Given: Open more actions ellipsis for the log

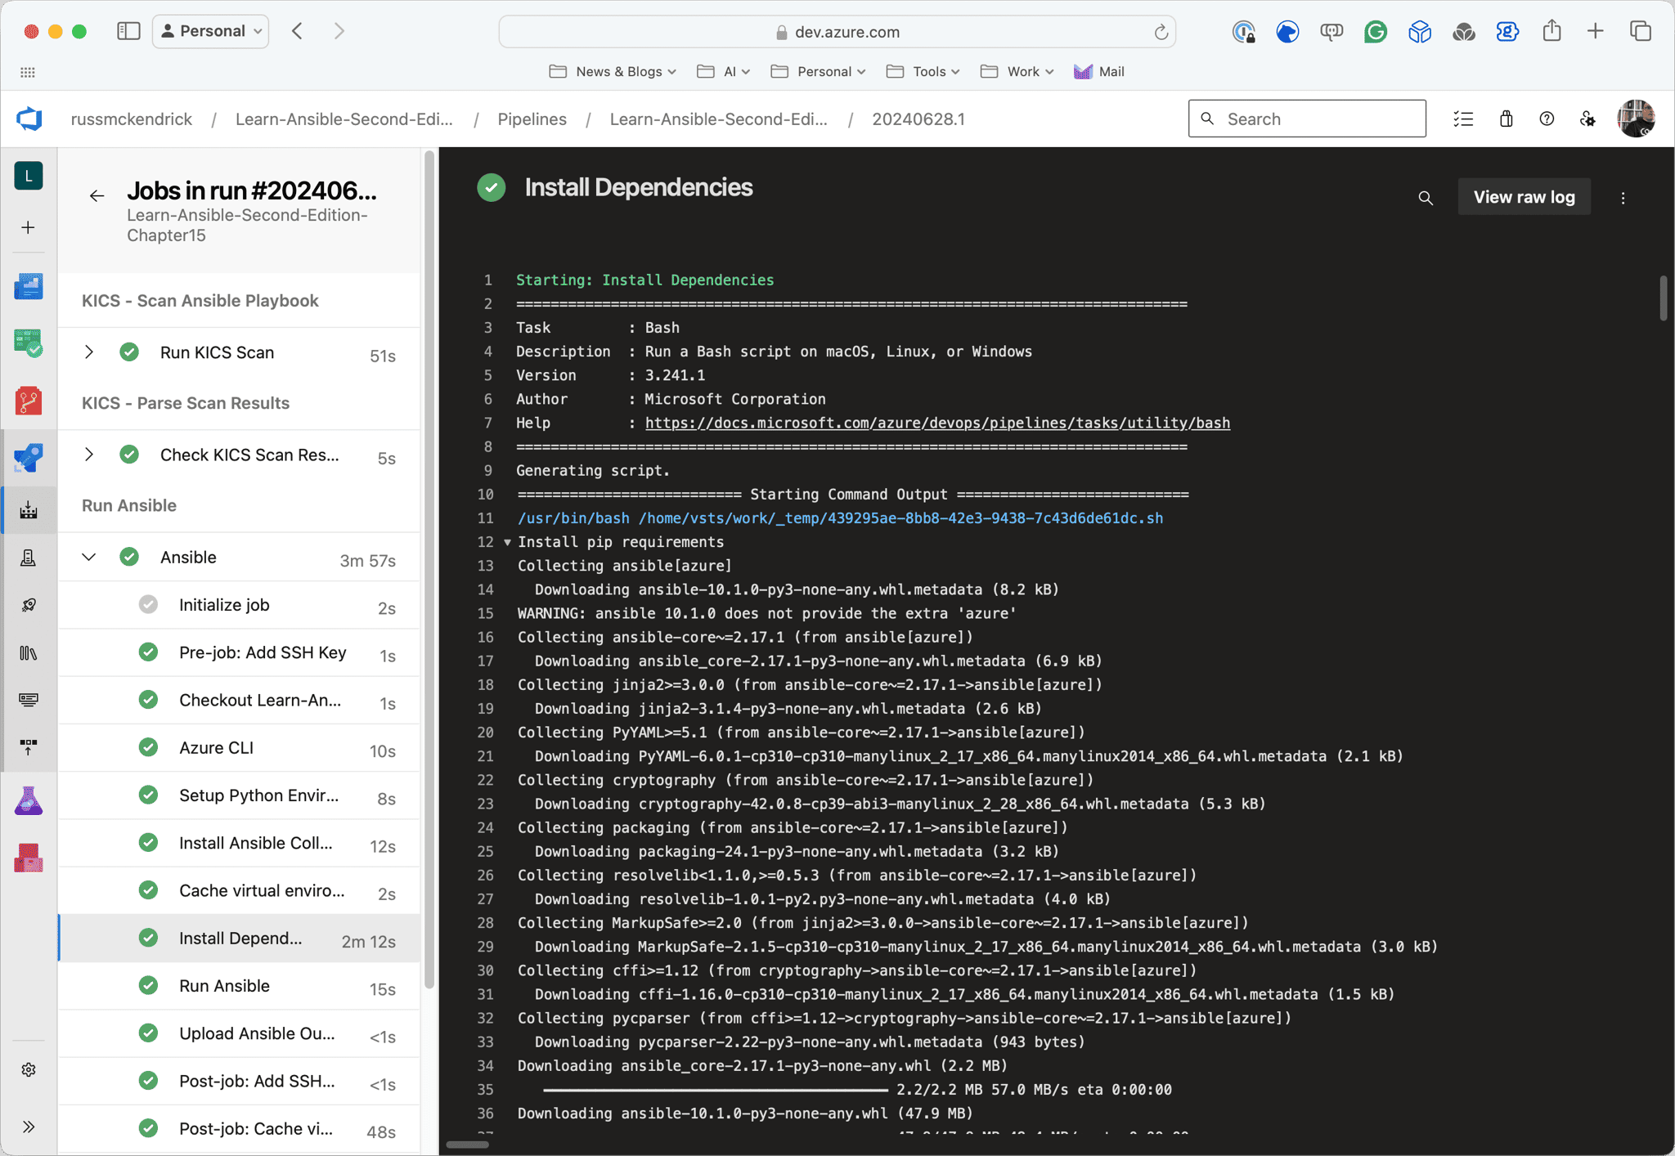Looking at the screenshot, I should [x=1623, y=198].
